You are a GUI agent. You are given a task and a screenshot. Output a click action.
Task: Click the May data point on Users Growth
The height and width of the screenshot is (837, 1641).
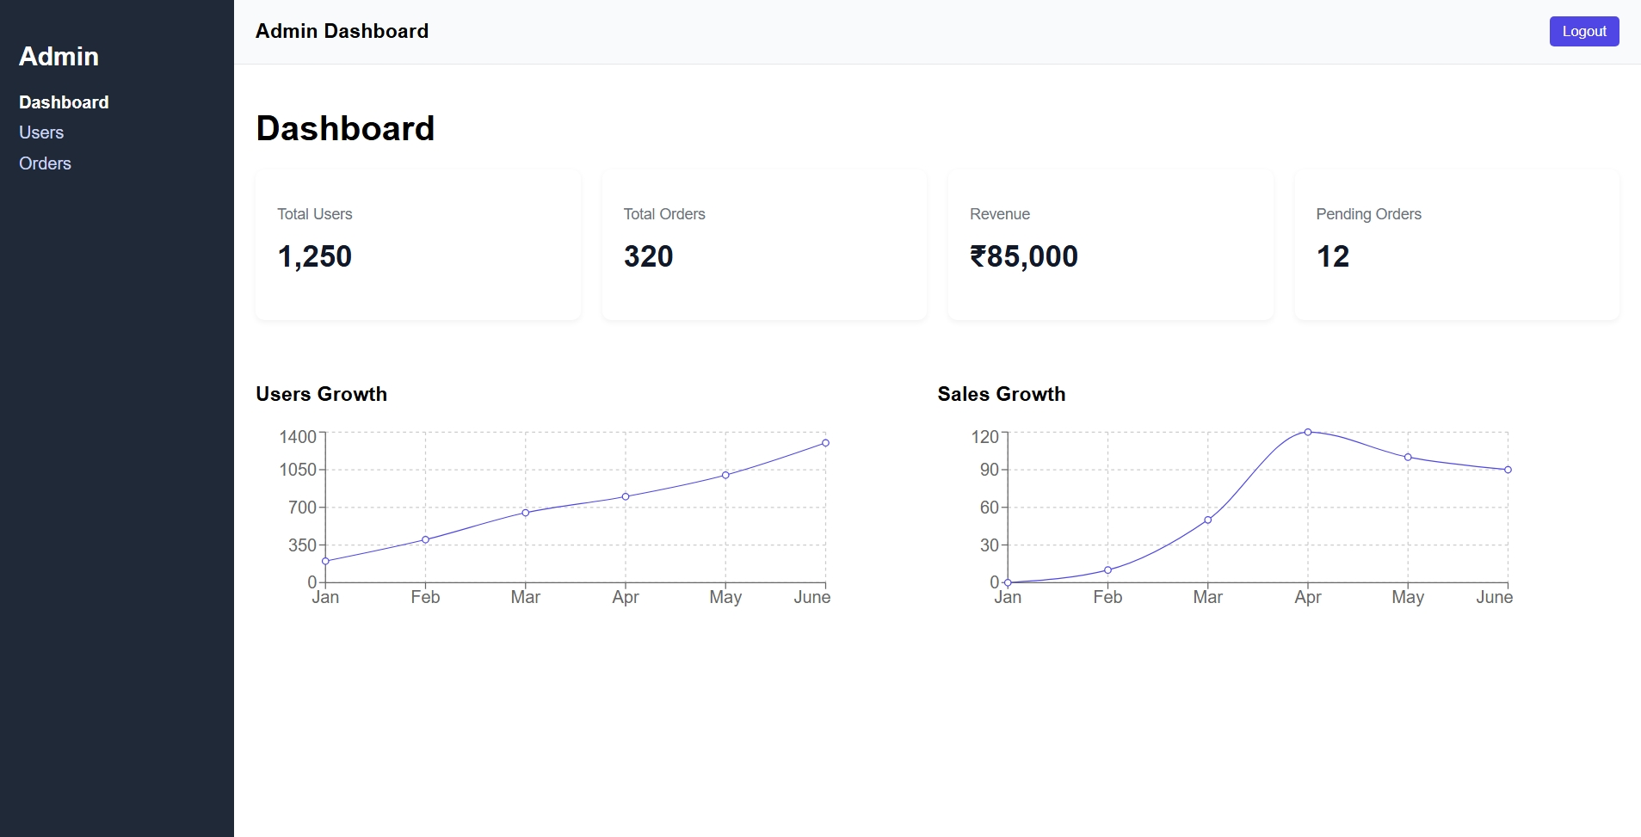tap(725, 474)
